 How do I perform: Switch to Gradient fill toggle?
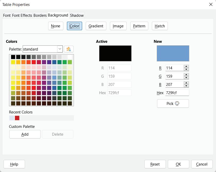click(96, 26)
